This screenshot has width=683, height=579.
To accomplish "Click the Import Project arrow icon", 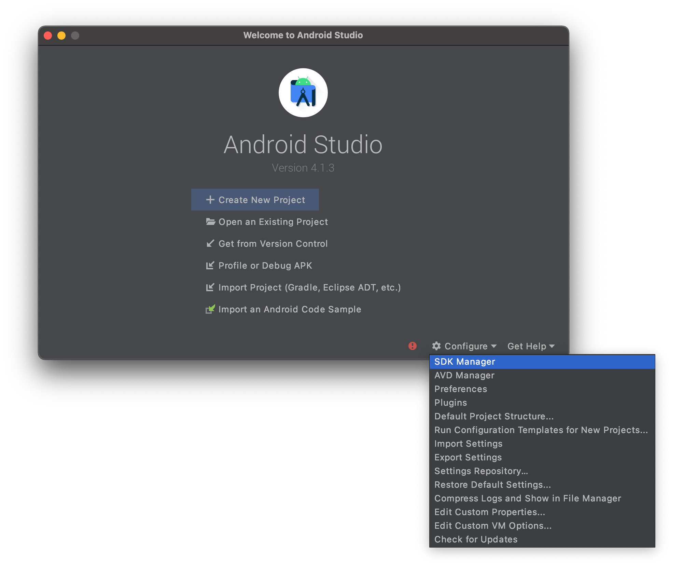I will [210, 287].
